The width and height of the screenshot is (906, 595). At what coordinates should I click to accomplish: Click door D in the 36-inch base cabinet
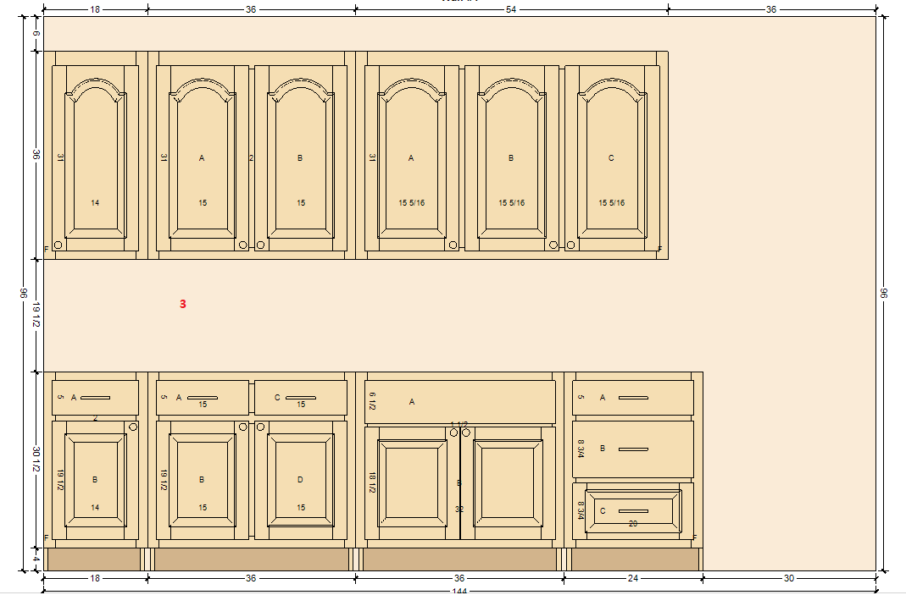coord(300,481)
